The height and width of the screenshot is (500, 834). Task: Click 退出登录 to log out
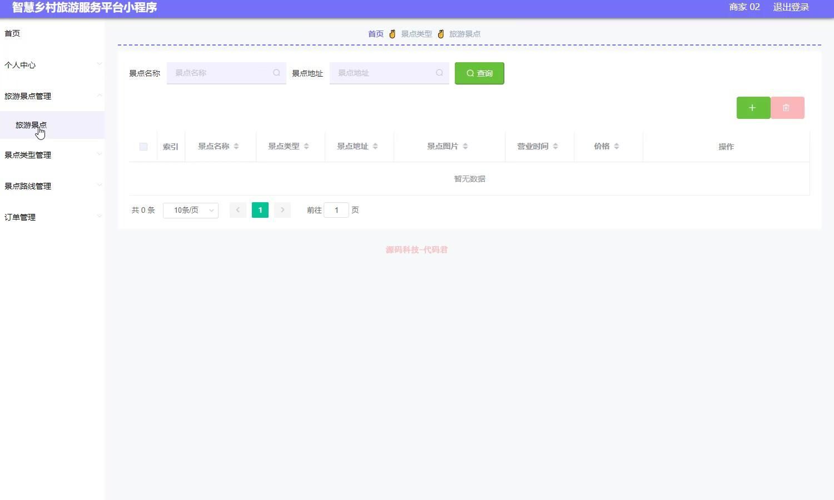coord(791,7)
